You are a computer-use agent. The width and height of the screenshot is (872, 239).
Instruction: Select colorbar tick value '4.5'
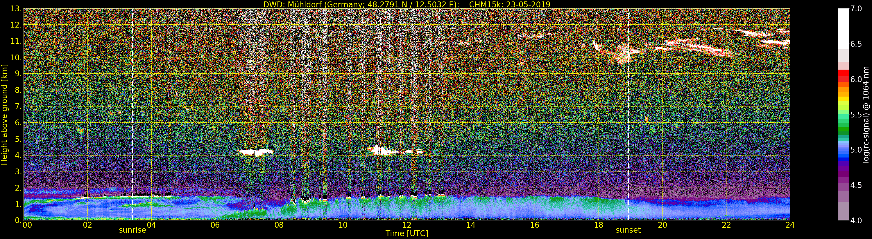click(856, 185)
